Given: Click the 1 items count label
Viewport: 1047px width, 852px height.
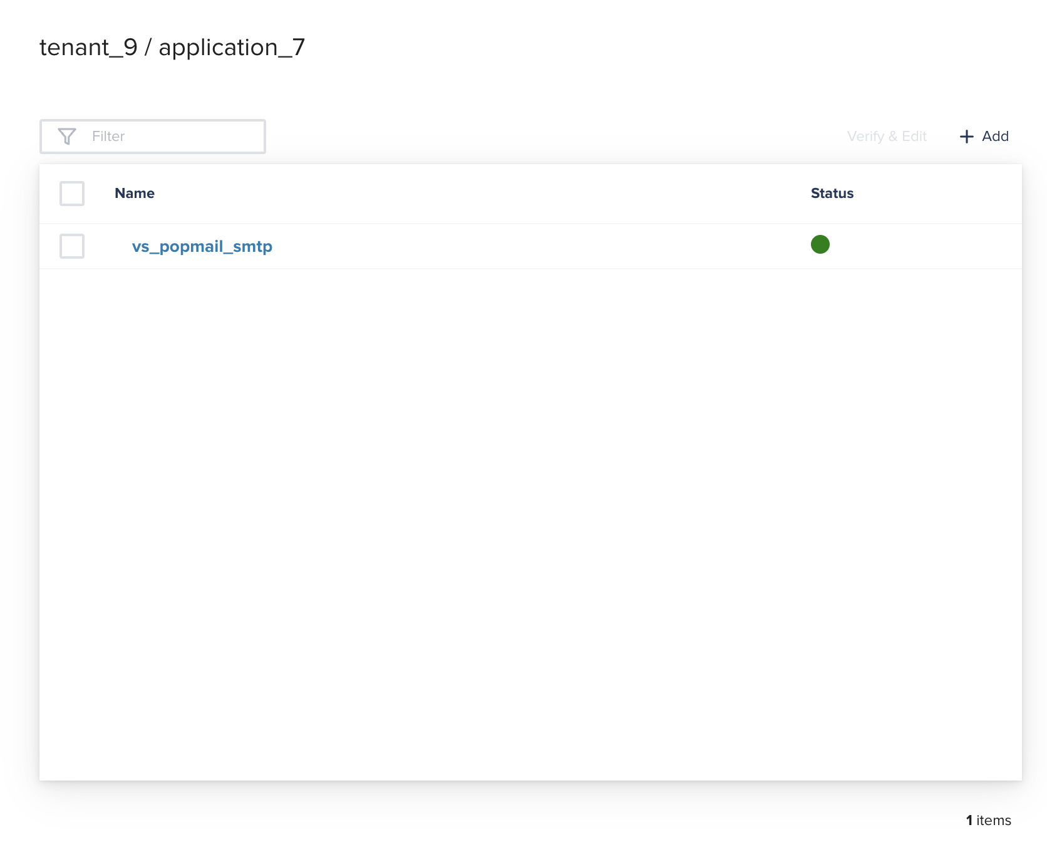Looking at the screenshot, I should [988, 820].
